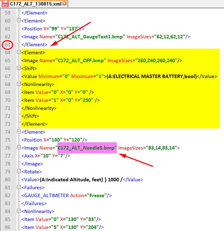This screenshot has height=231, width=224.
Task: Collapse the Rotate block at line 79
Action: click(19, 171)
